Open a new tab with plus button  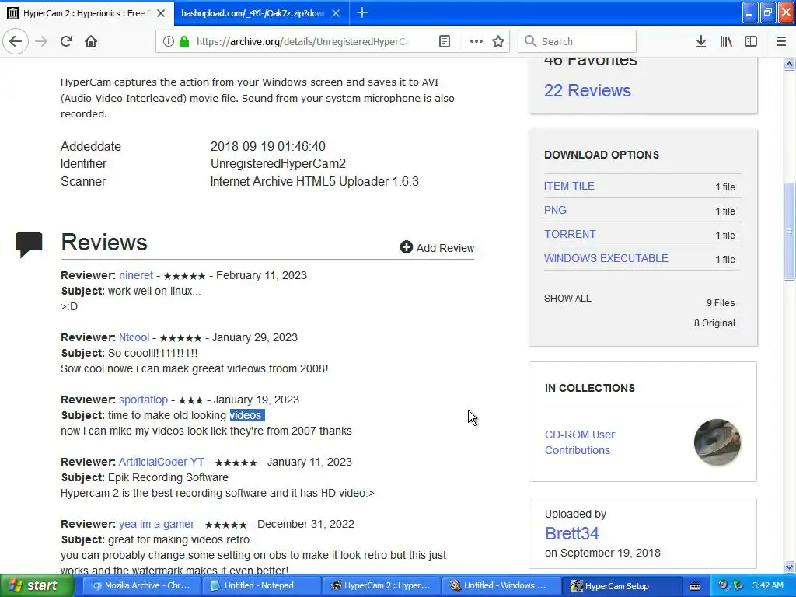coord(362,12)
